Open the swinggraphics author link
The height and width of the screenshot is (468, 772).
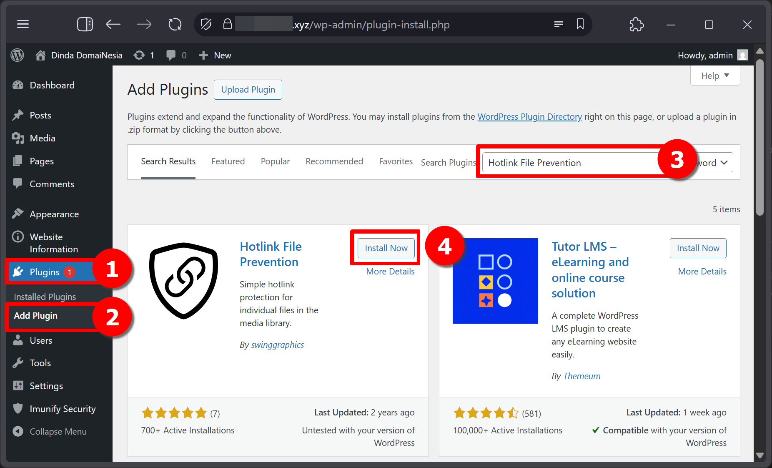point(277,345)
